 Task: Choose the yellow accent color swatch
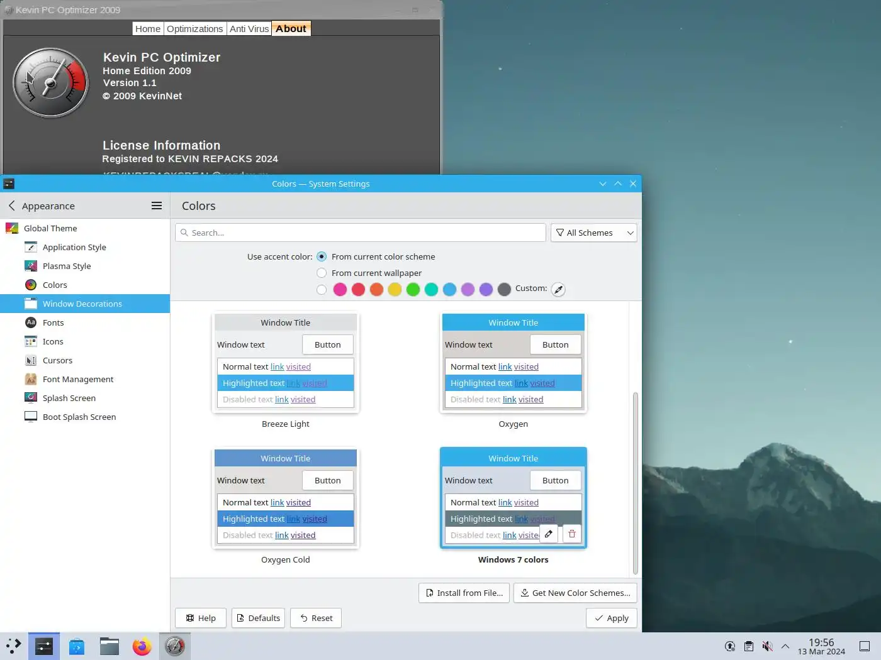[395, 289]
